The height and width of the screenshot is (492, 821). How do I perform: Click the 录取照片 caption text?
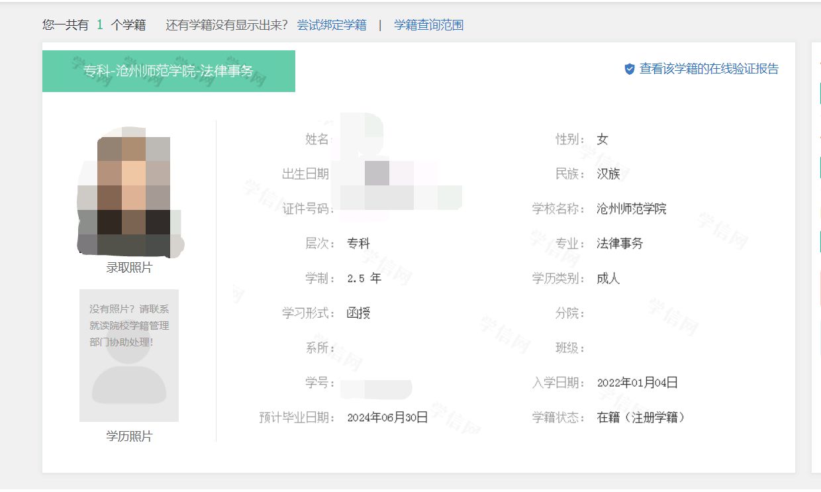[x=129, y=268]
